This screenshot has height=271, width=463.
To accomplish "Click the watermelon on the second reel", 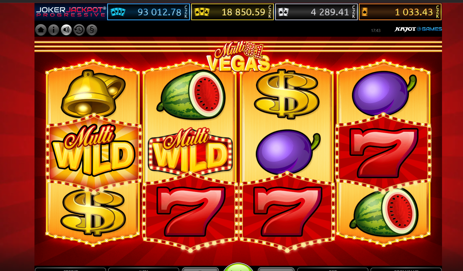I will (x=191, y=95).
